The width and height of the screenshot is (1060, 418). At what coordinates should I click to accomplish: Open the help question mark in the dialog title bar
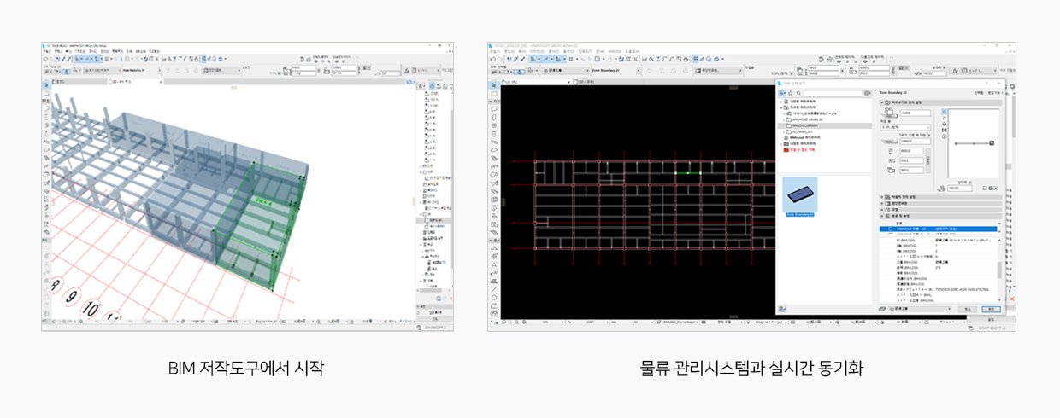[988, 84]
